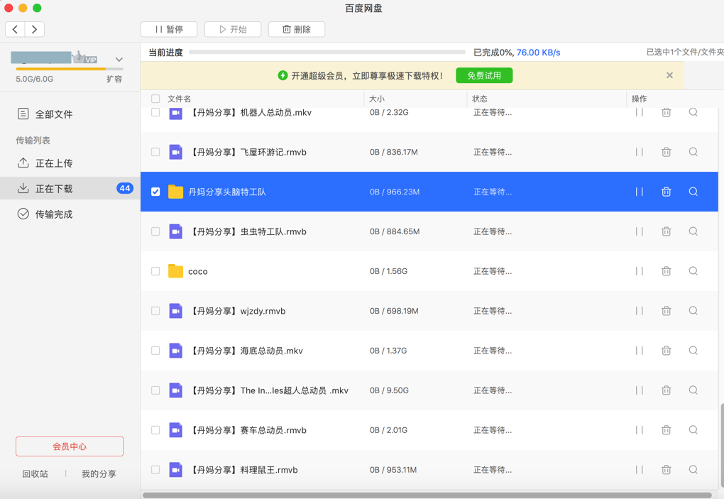Sort by 文件名 column header
Image resolution: width=724 pixels, height=499 pixels.
pyautogui.click(x=179, y=99)
